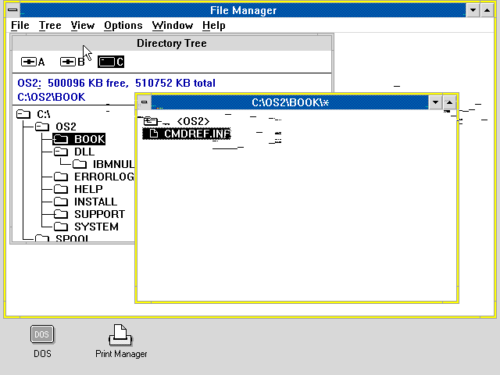
Task: Select the minimized Print Manager icon
Action: (121, 341)
